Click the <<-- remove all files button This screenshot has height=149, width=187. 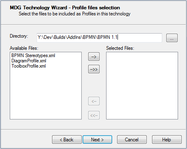point(94,115)
